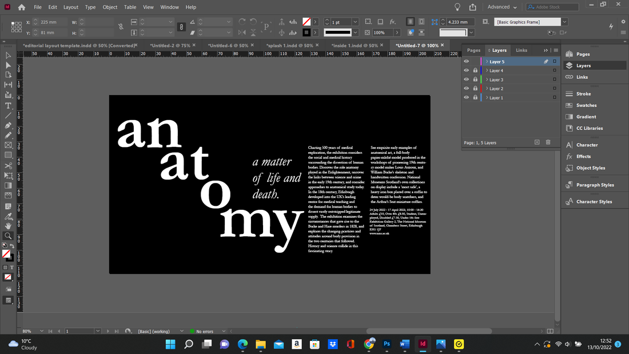Unlock Layer 3 lock toggle
The height and width of the screenshot is (354, 629).
pyautogui.click(x=475, y=79)
